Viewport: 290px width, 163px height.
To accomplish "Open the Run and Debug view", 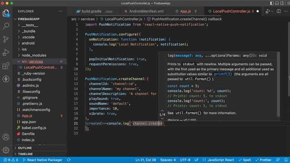I will tap(6, 53).
